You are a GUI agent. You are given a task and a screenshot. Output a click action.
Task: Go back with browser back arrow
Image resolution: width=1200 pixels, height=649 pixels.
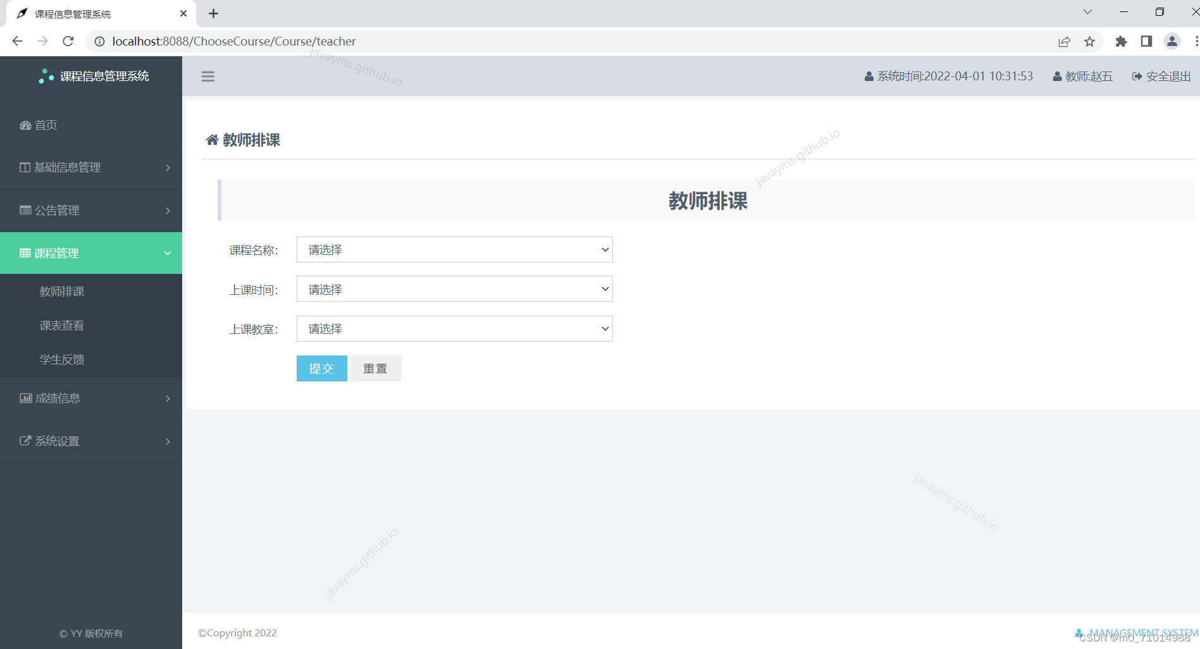coord(17,41)
